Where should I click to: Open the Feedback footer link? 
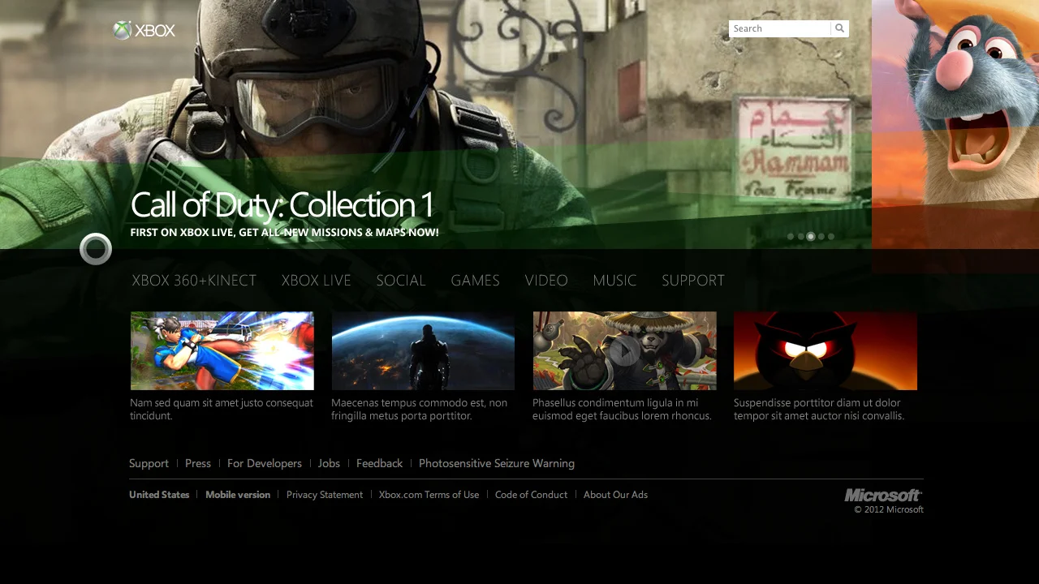(x=379, y=464)
